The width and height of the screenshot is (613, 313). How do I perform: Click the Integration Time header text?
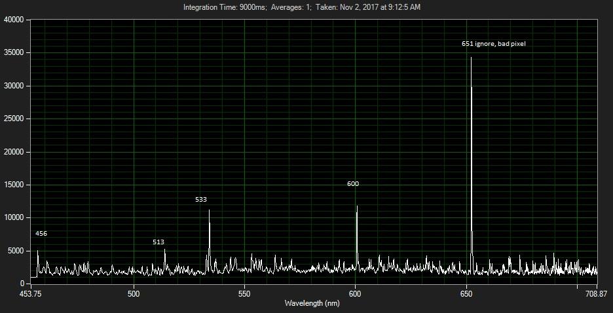tap(302, 7)
